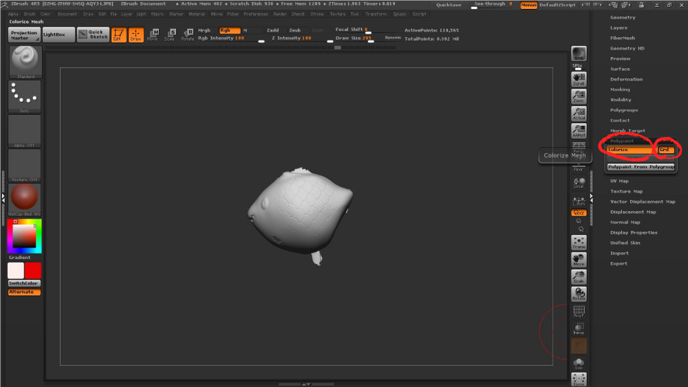This screenshot has width=688, height=387.
Task: Select the Standard brush thumbnail
Action: point(24,62)
